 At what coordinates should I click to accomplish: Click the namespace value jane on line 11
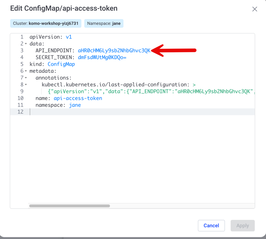click(75, 105)
